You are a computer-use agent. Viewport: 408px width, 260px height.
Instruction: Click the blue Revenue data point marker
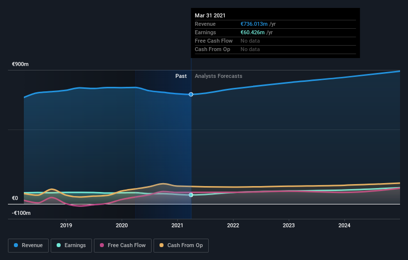191,94
